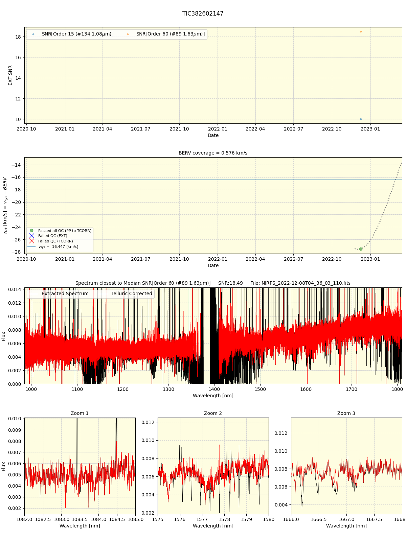This screenshot has height=541, width=406.
Task: Click the BERV coverage = 0.576 km/s title
Action: click(213, 153)
